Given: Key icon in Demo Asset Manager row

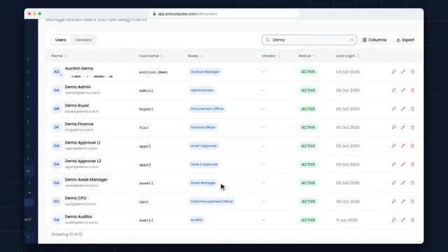Looking at the screenshot, I should coord(393,183).
